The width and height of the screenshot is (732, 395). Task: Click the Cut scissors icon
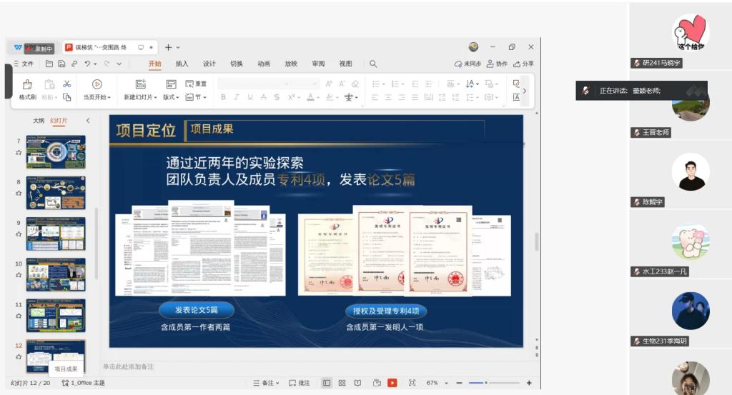[x=66, y=84]
